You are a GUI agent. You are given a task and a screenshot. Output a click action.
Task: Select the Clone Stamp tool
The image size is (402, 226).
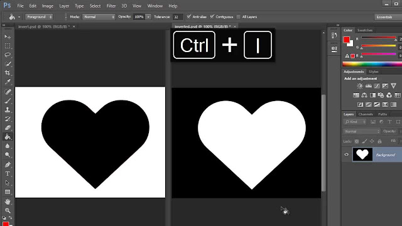coord(8,110)
